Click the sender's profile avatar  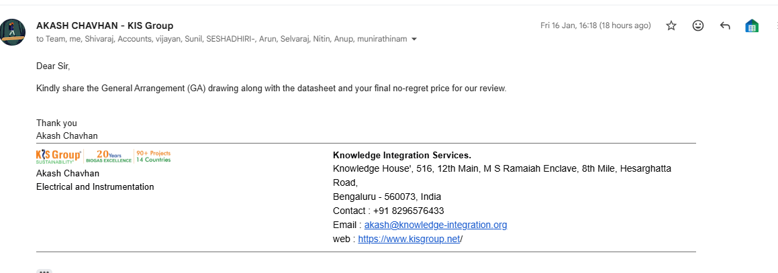[13, 32]
